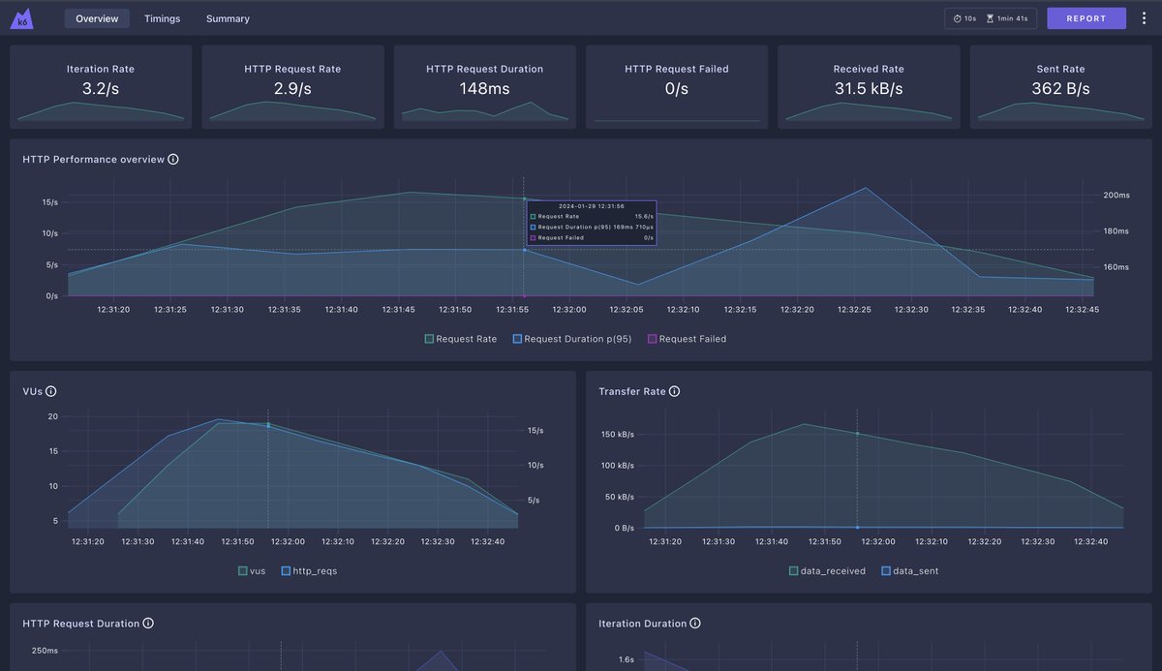Toggle the Request Rate legend series

[460, 340]
